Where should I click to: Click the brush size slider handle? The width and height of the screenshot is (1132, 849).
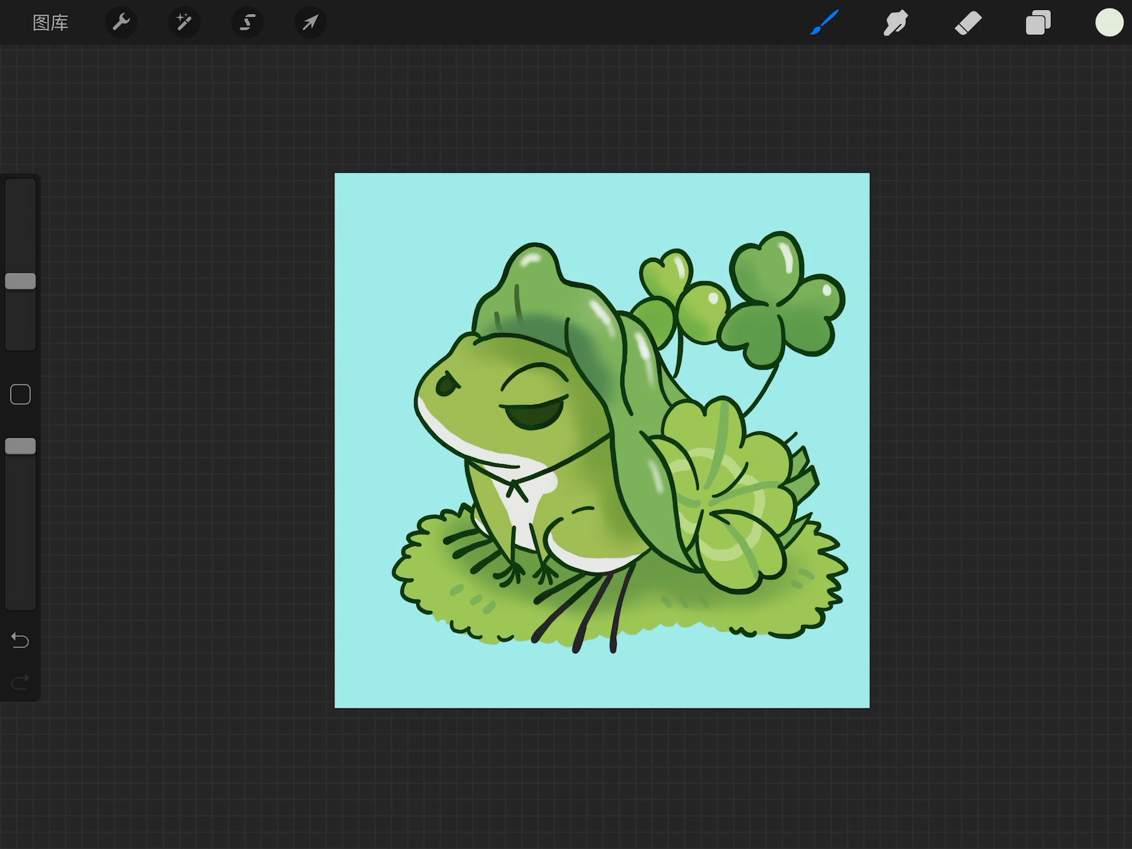21,281
